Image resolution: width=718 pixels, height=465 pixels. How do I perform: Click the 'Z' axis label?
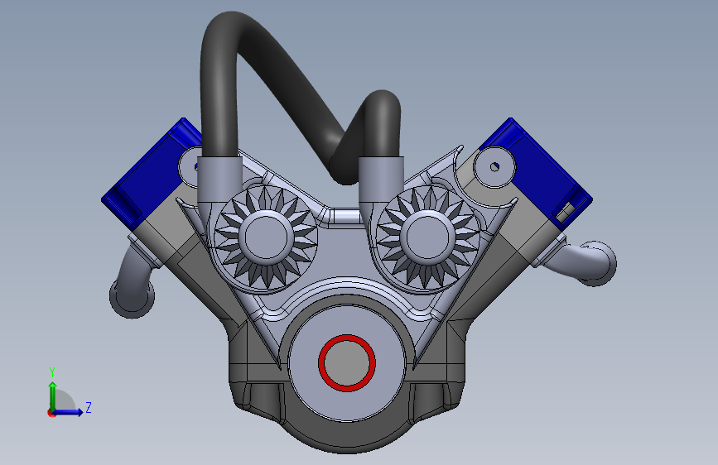click(89, 407)
